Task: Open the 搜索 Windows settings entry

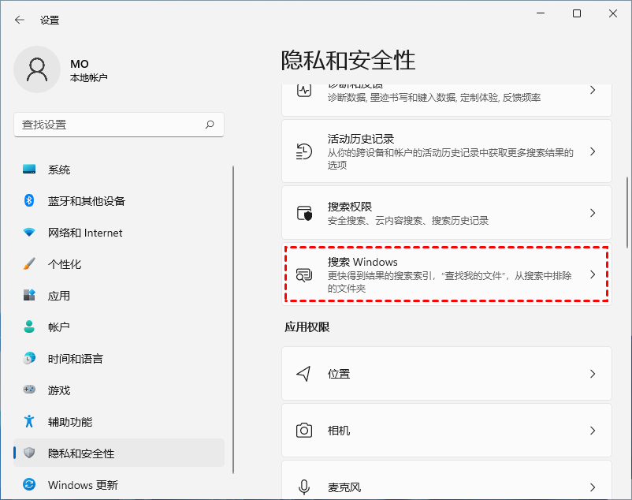Action: tap(447, 273)
